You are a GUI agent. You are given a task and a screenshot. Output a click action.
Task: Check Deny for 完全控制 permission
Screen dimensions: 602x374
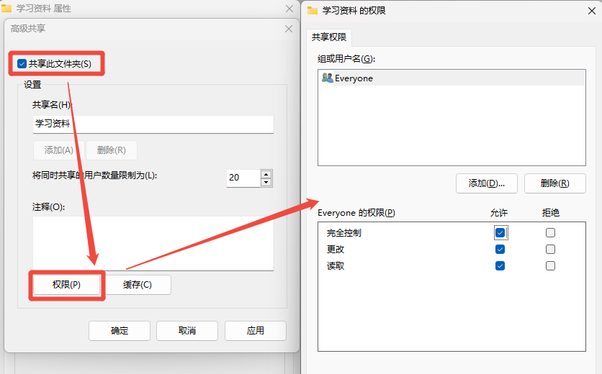[x=550, y=233]
